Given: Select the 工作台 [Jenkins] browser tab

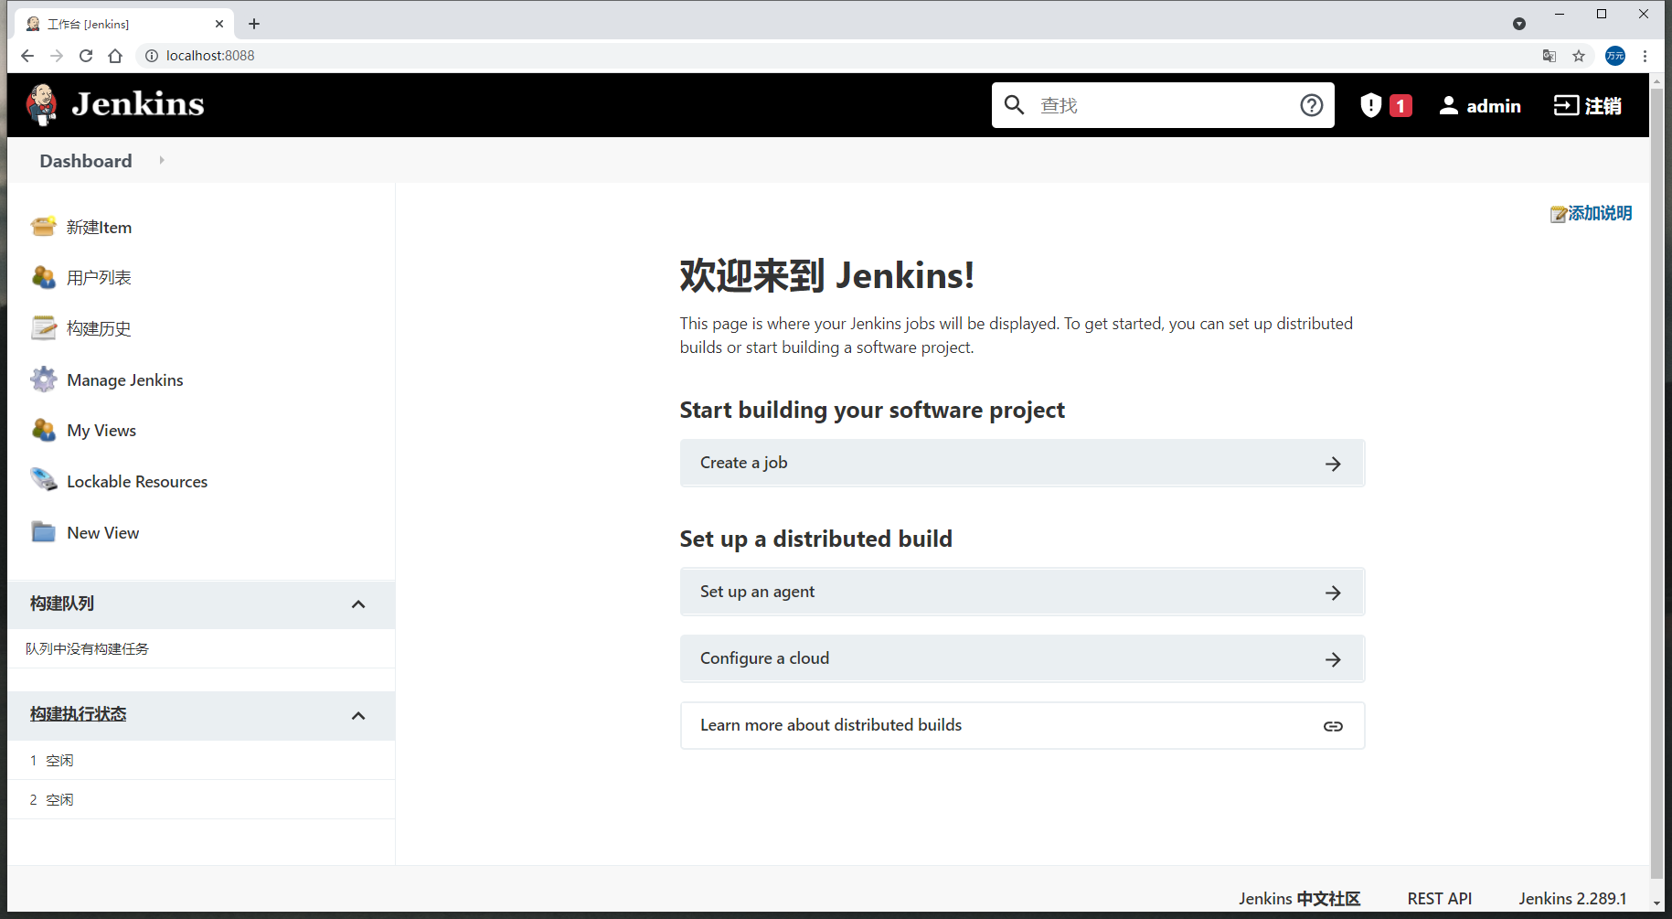Looking at the screenshot, I should [123, 24].
